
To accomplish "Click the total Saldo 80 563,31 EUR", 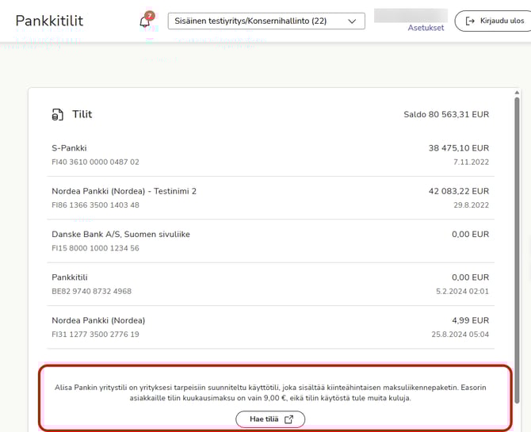I will [x=446, y=115].
